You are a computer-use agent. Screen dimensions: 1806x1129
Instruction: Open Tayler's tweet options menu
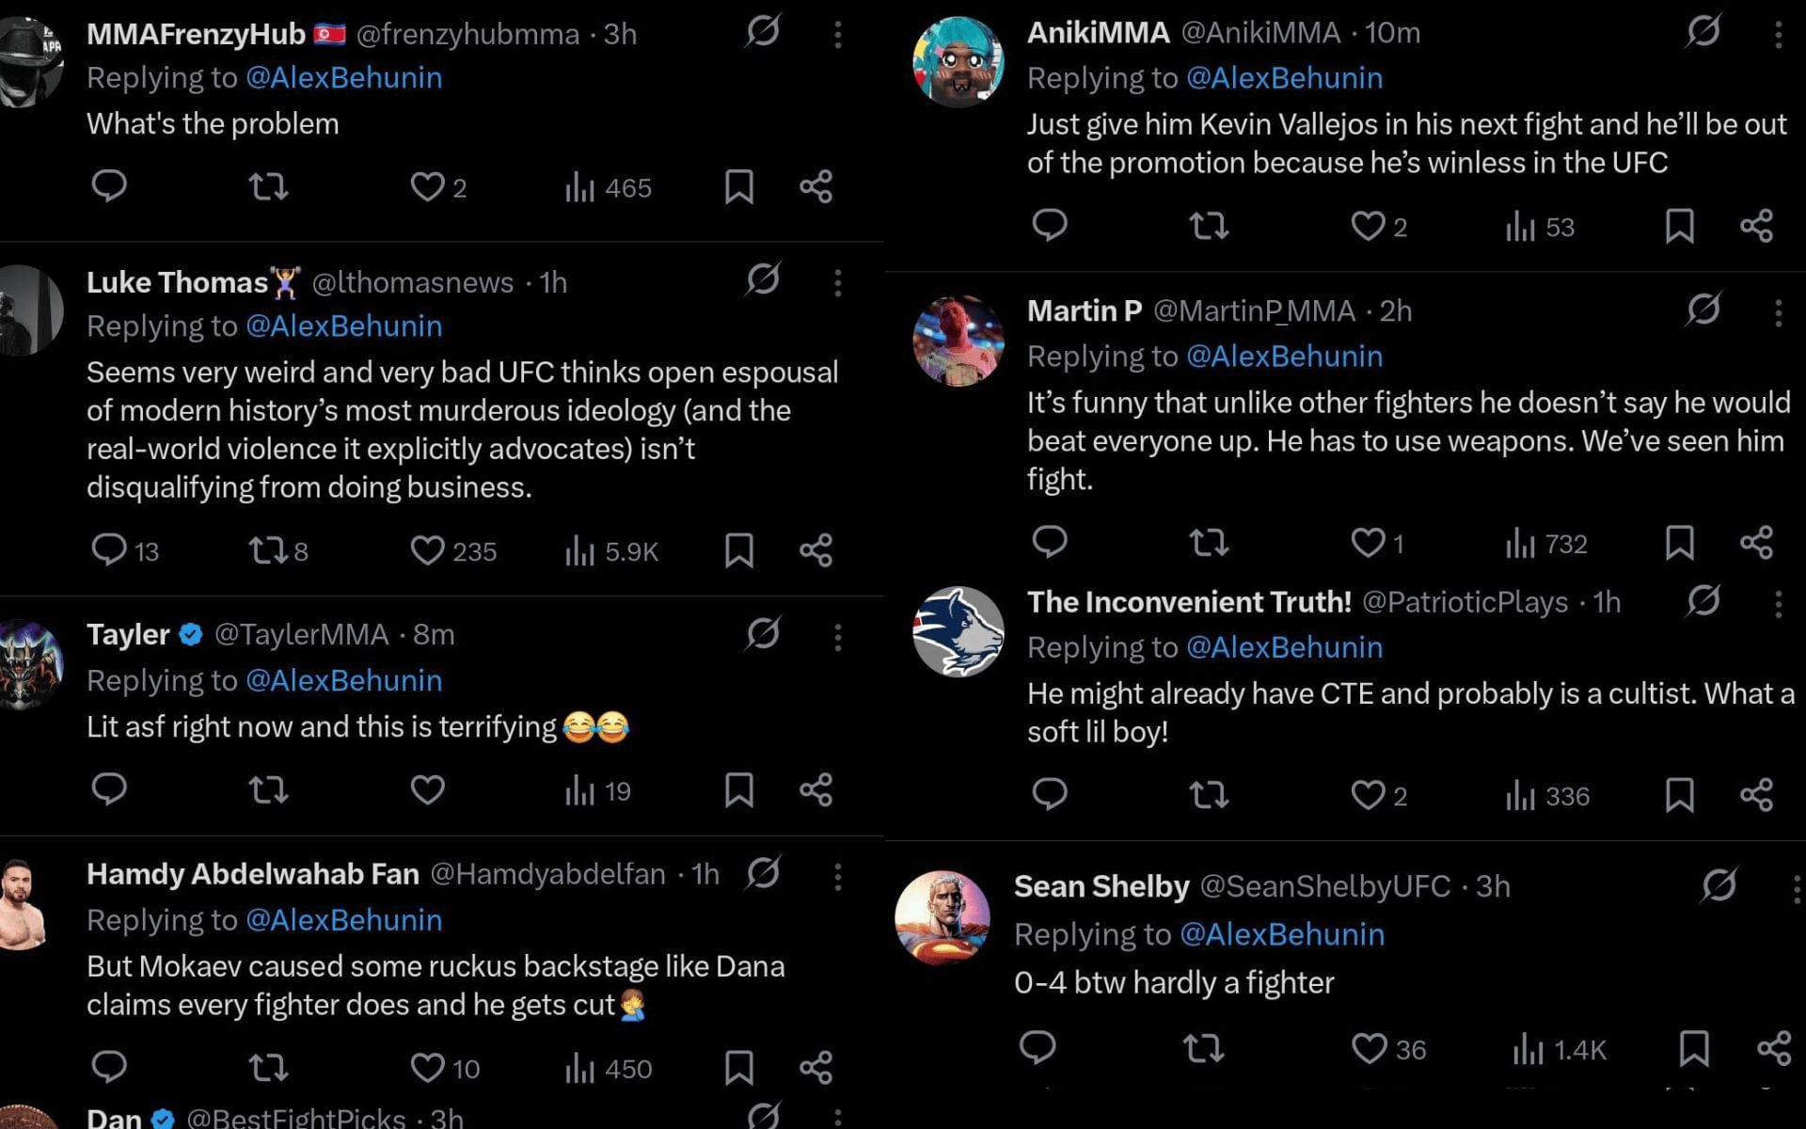click(x=837, y=637)
